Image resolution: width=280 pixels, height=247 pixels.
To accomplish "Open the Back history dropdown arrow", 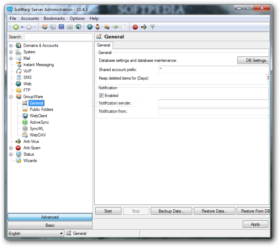I will 22,27.
